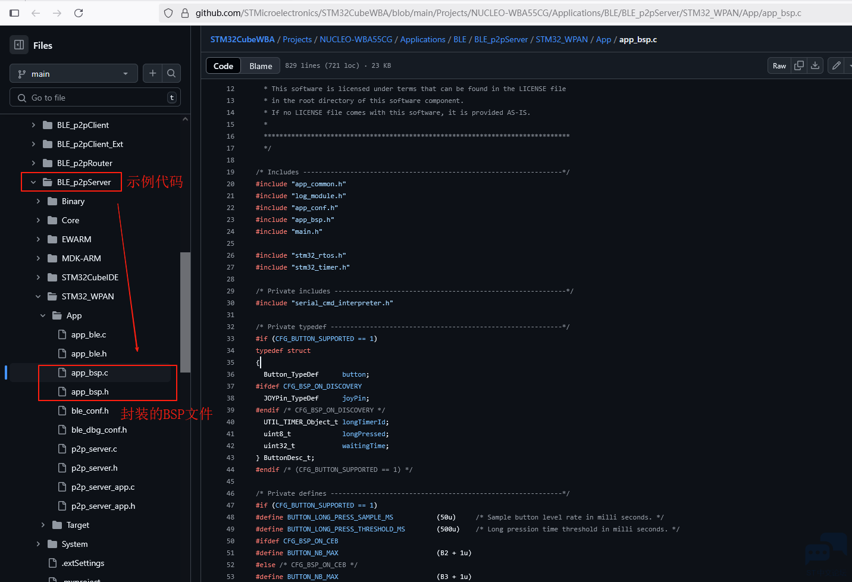
Task: Open BLE_p2pServer breadcrumb link
Action: [501, 39]
